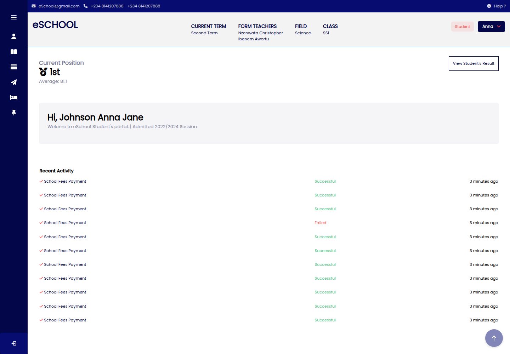
Task: Click the envelope icon beside the email address
Action: tap(34, 6)
